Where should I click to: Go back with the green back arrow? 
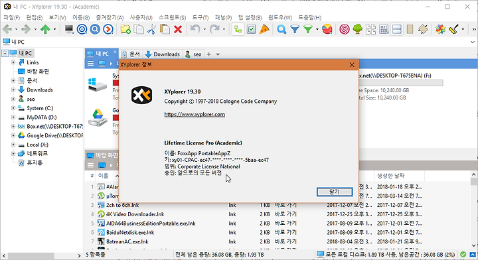(x=7, y=29)
